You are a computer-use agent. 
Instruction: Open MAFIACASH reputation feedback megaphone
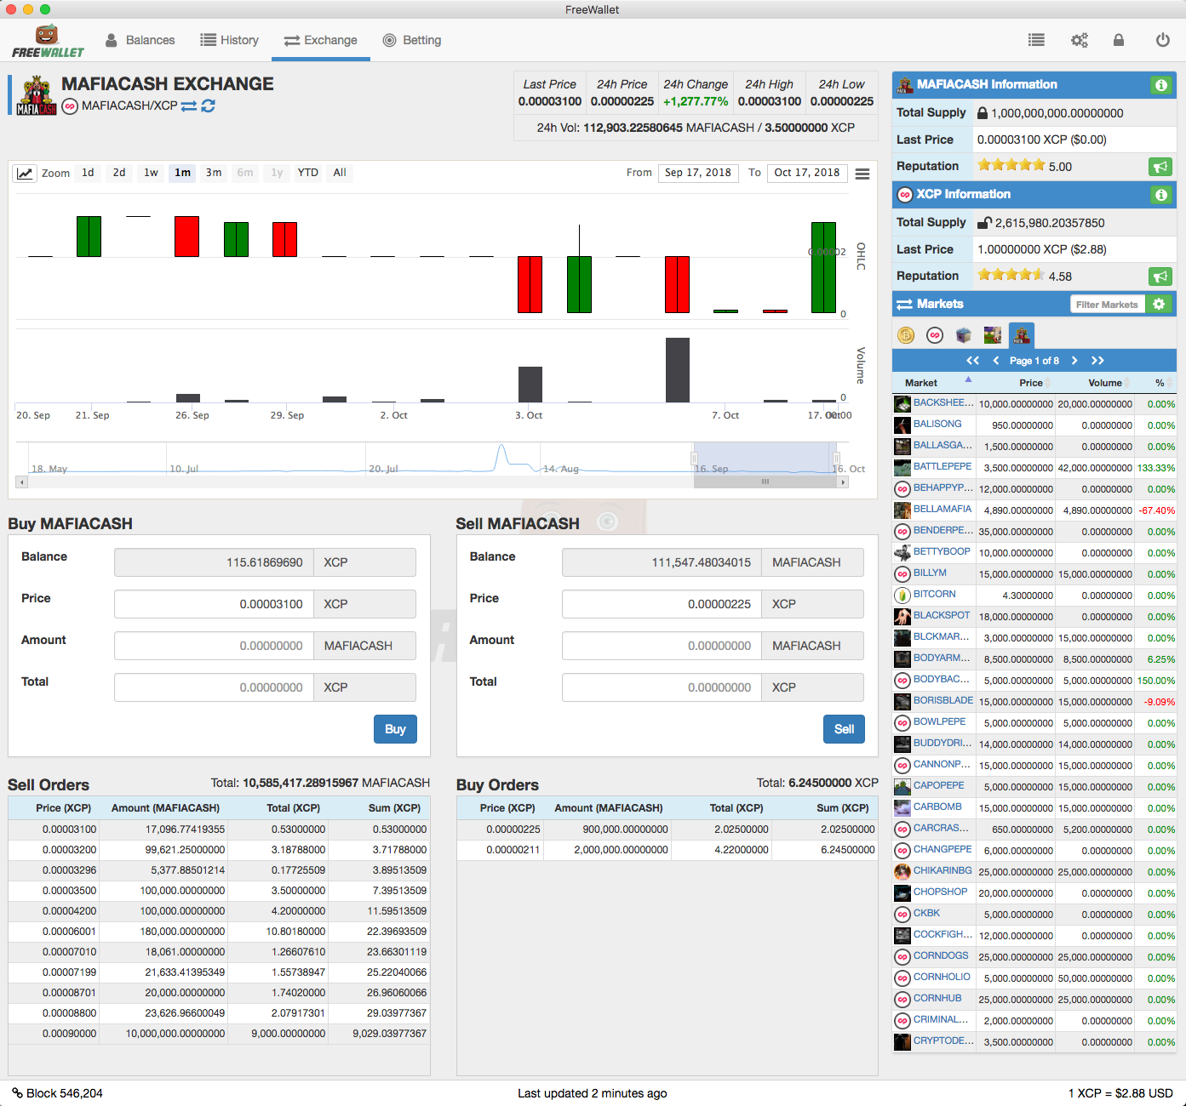[x=1160, y=167]
